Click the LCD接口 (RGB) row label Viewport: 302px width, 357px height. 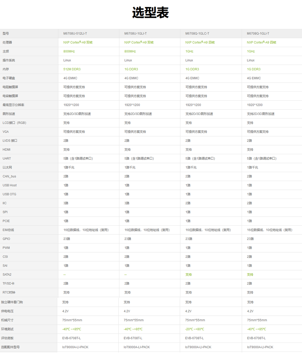[14, 123]
